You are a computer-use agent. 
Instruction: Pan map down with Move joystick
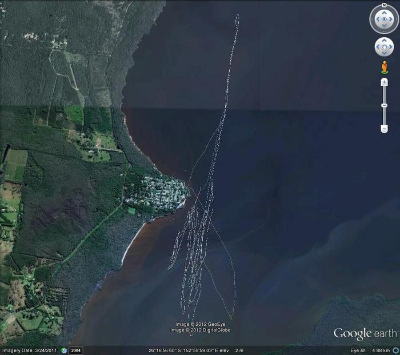[x=384, y=53]
